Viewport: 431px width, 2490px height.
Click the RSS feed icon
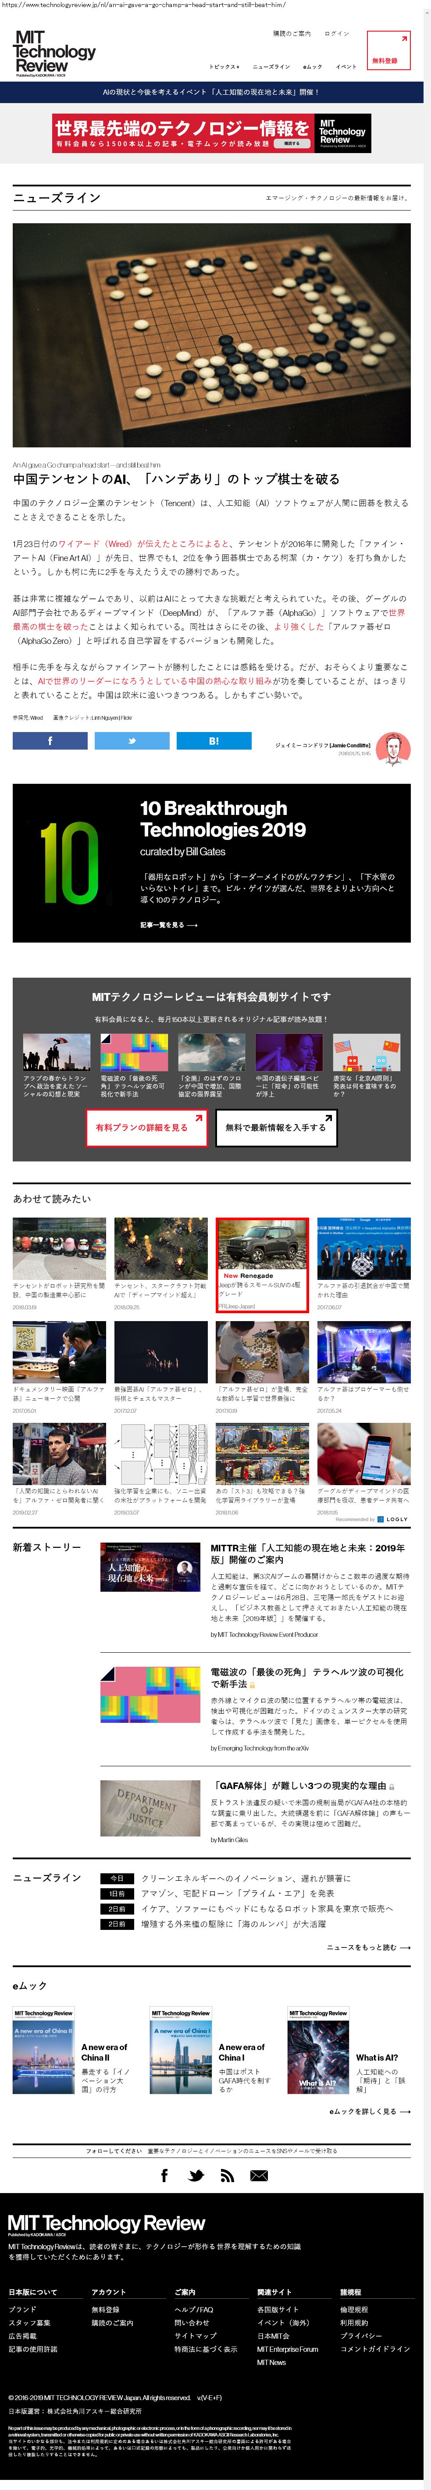[x=227, y=2176]
